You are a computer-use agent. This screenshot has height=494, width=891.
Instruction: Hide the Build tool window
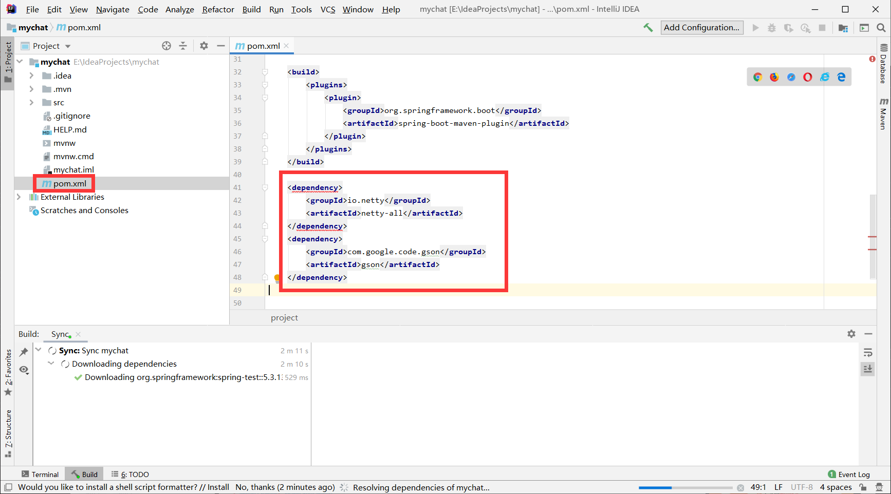(868, 334)
